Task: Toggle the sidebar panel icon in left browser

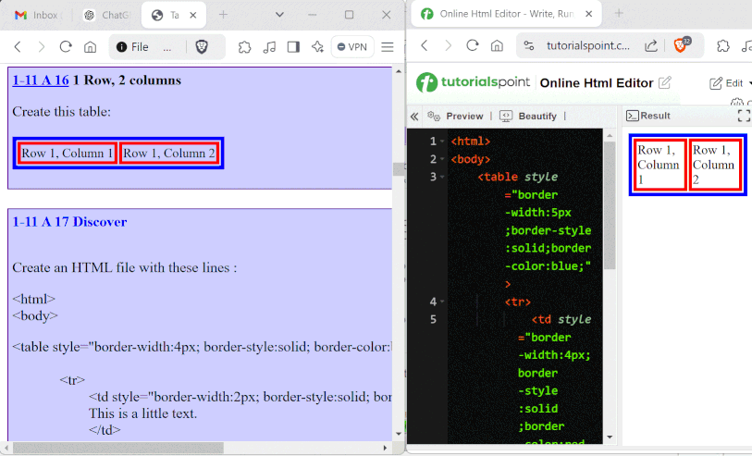Action: [x=293, y=47]
